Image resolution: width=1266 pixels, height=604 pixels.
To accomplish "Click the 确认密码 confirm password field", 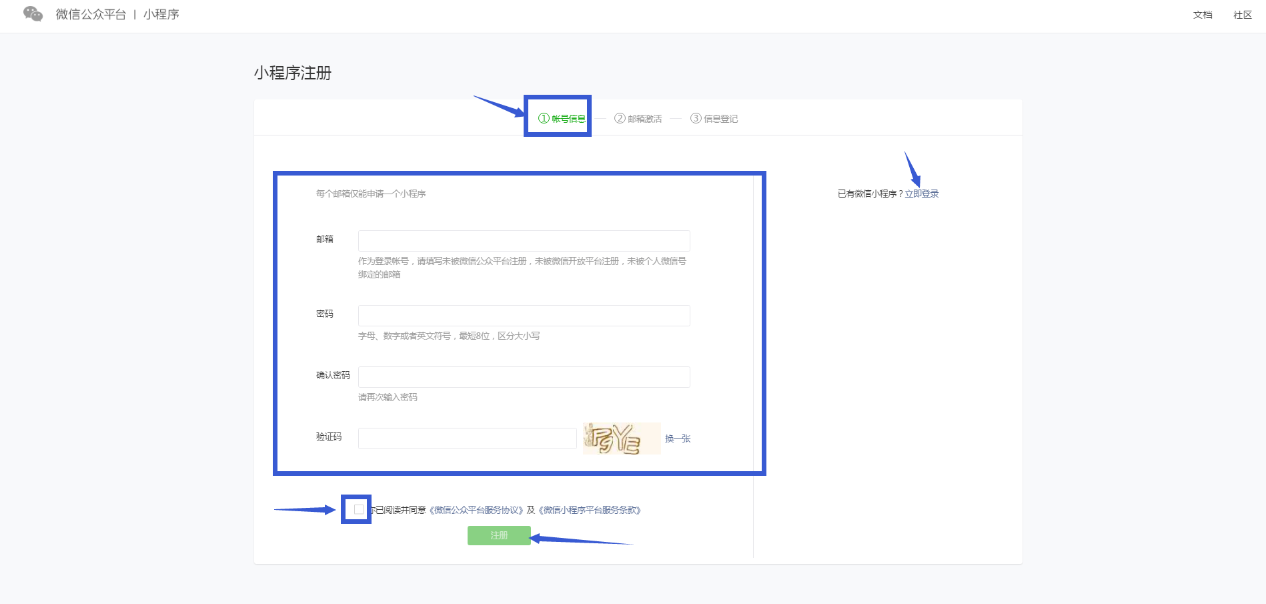I will pos(524,376).
